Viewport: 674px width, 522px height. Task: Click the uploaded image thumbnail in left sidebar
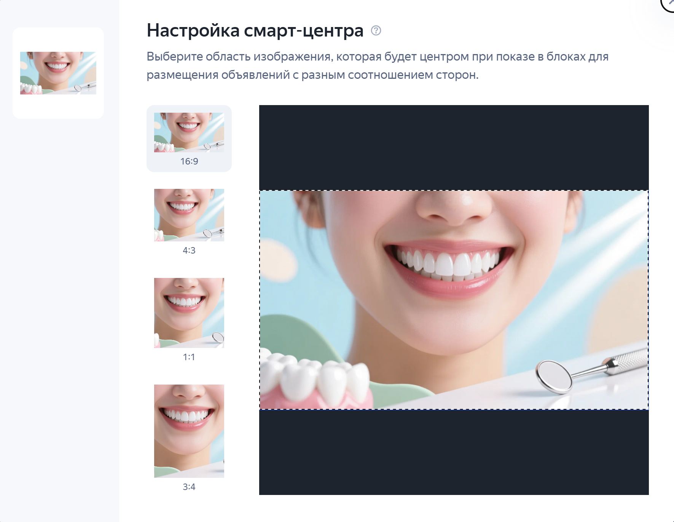(58, 73)
